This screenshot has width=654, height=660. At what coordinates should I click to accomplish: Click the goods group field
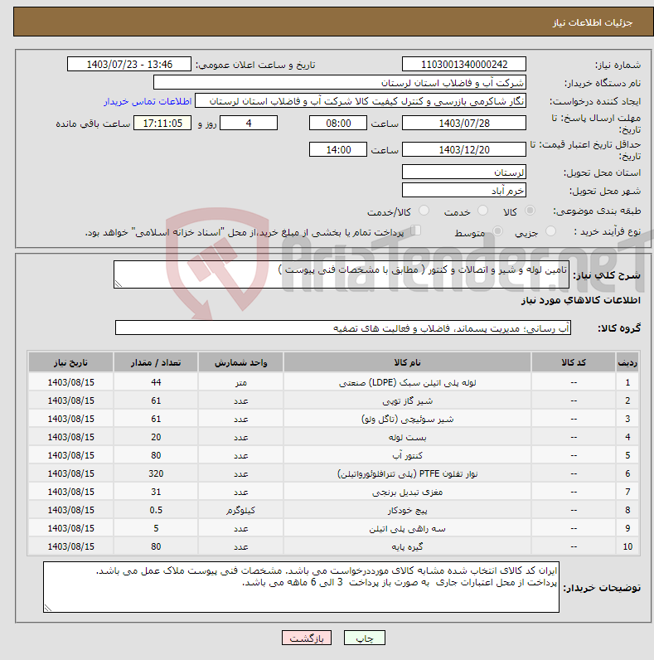[x=343, y=328]
